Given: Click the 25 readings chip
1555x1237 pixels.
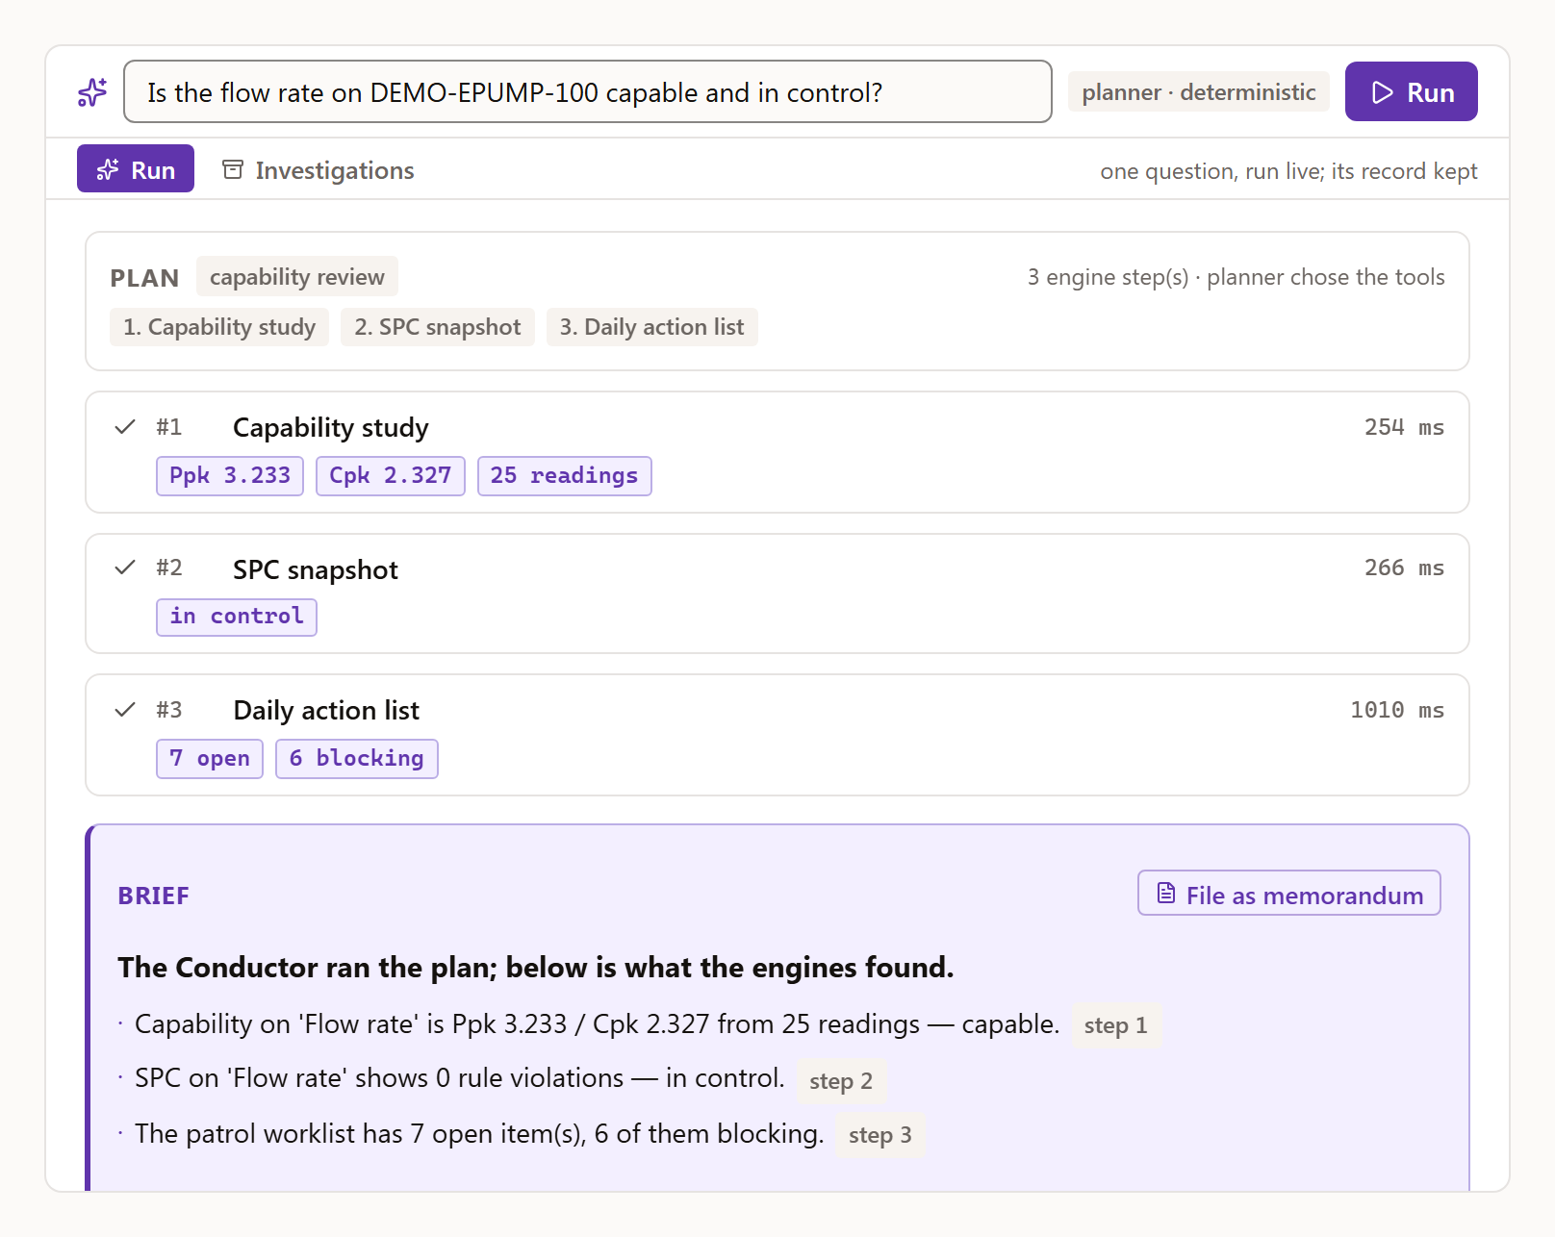Looking at the screenshot, I should click(565, 476).
